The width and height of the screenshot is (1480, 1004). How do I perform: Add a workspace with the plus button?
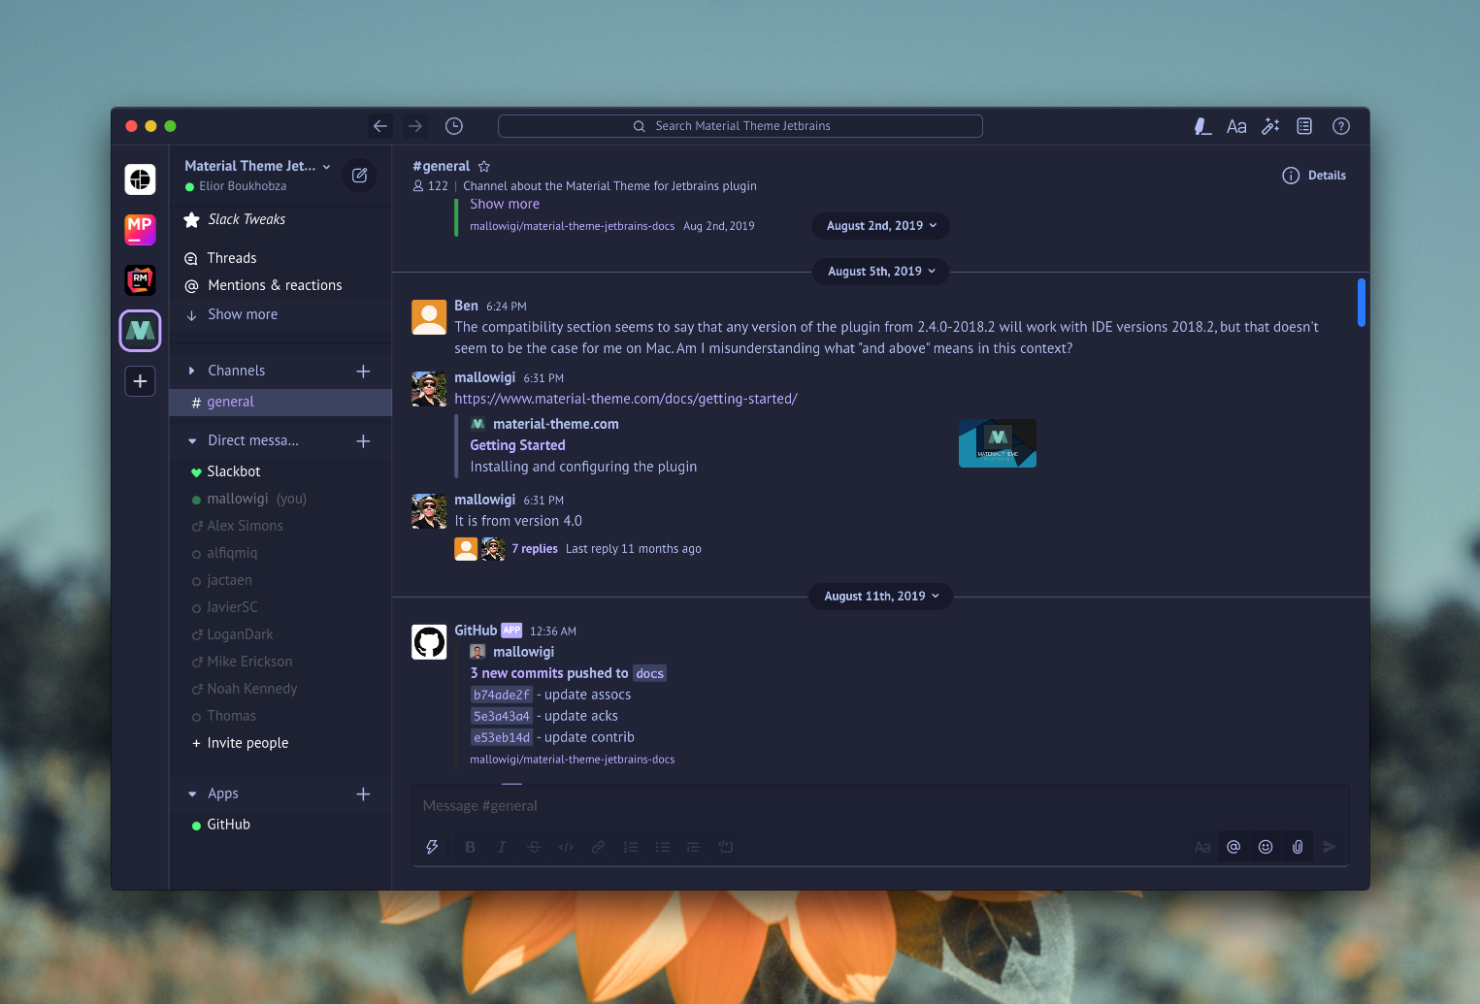141,381
